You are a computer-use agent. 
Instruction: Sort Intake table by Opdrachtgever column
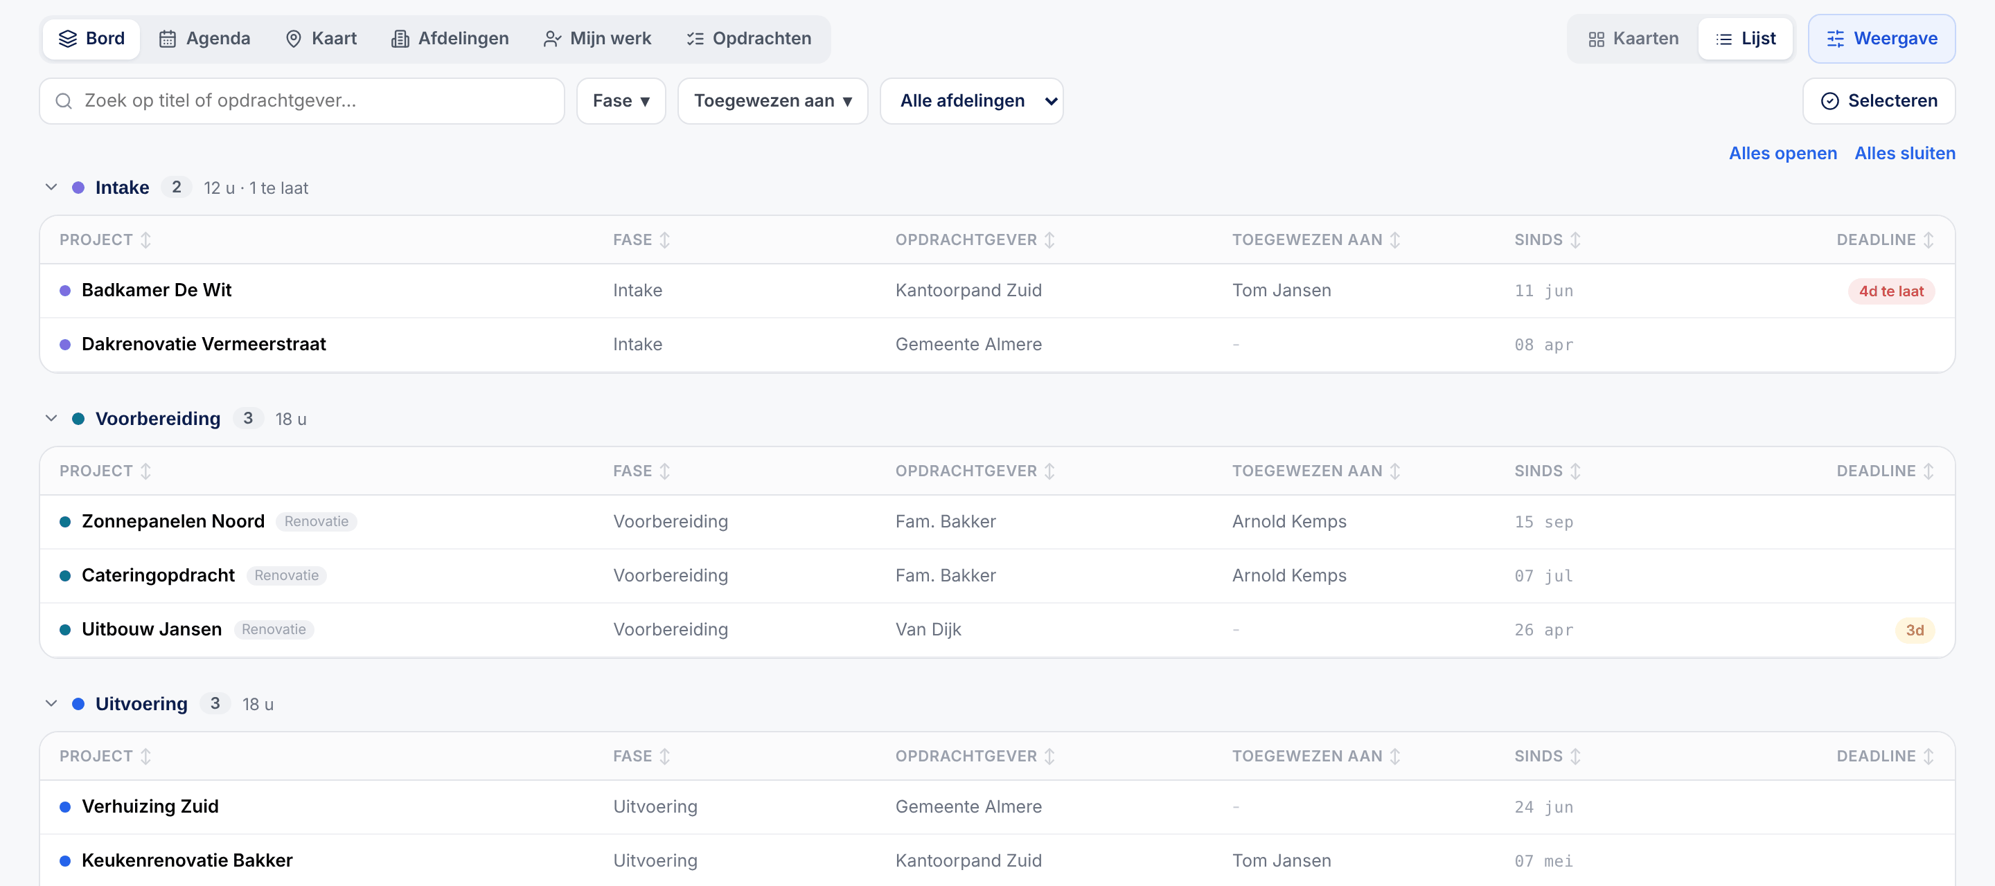tap(975, 240)
